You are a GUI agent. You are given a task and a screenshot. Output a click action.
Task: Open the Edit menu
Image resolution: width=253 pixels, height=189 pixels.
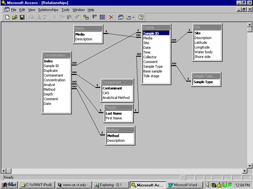click(22, 10)
